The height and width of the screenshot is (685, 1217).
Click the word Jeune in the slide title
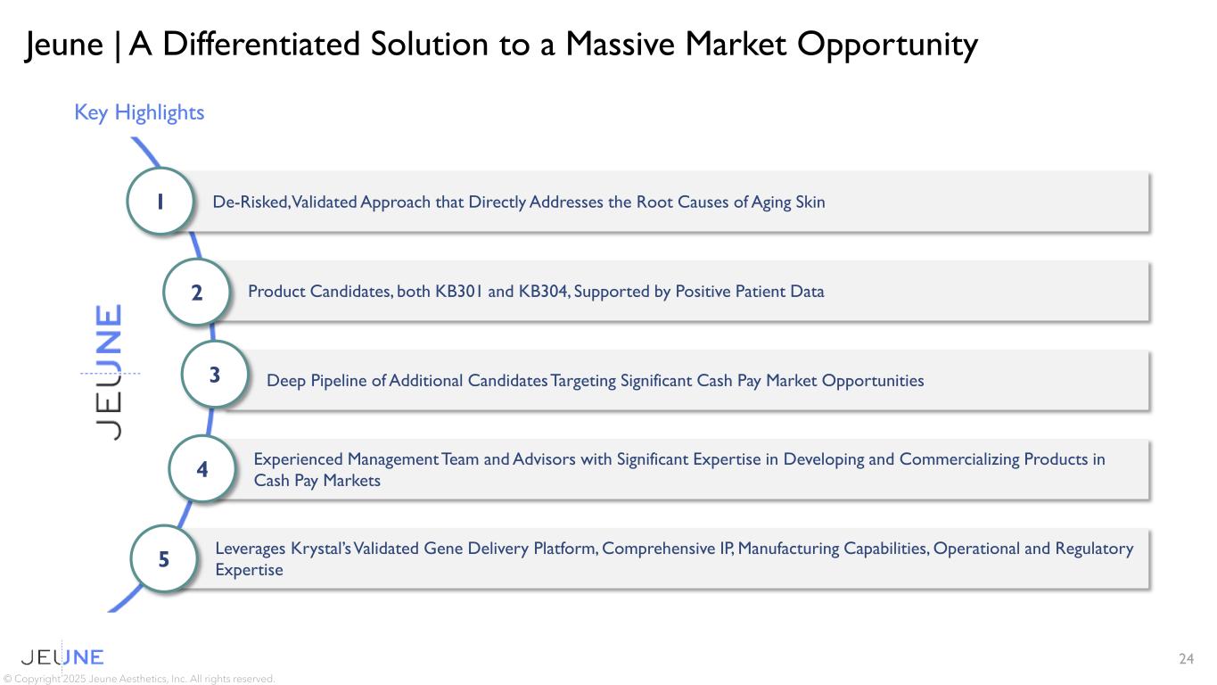pyautogui.click(x=65, y=45)
